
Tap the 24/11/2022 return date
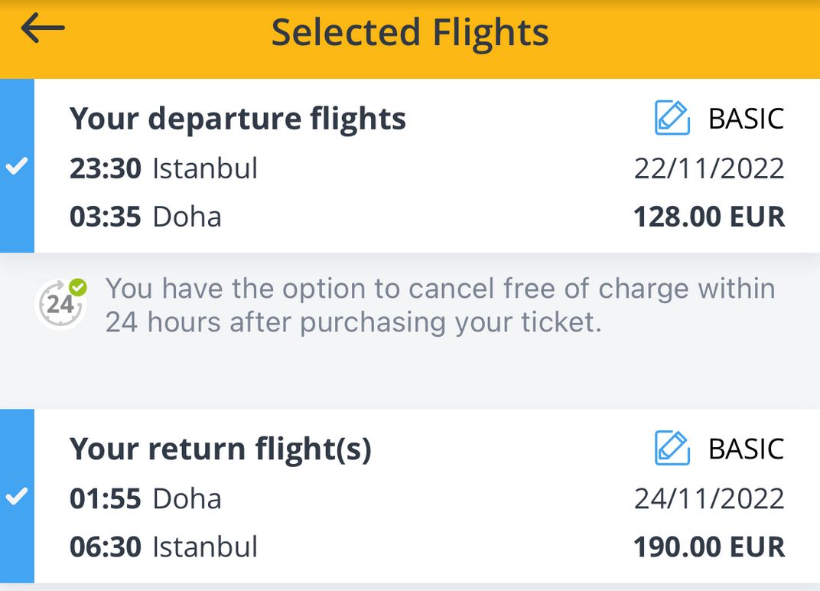pos(708,498)
